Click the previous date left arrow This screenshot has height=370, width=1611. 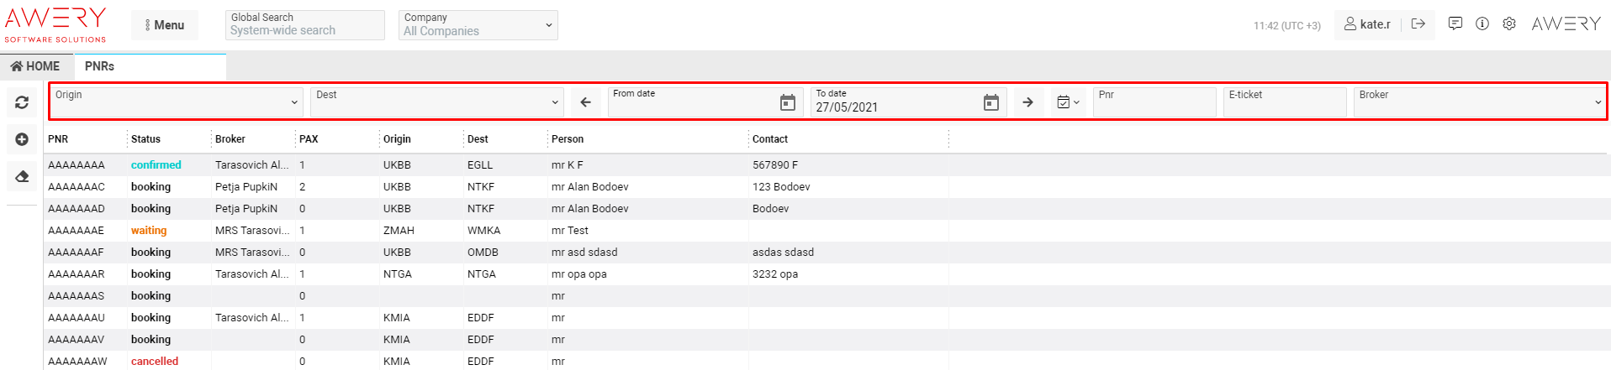tap(586, 102)
